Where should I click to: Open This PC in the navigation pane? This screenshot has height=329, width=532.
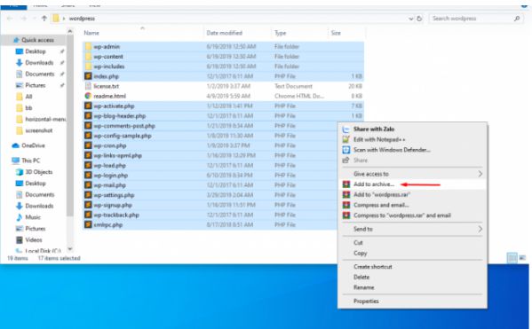(x=26, y=161)
